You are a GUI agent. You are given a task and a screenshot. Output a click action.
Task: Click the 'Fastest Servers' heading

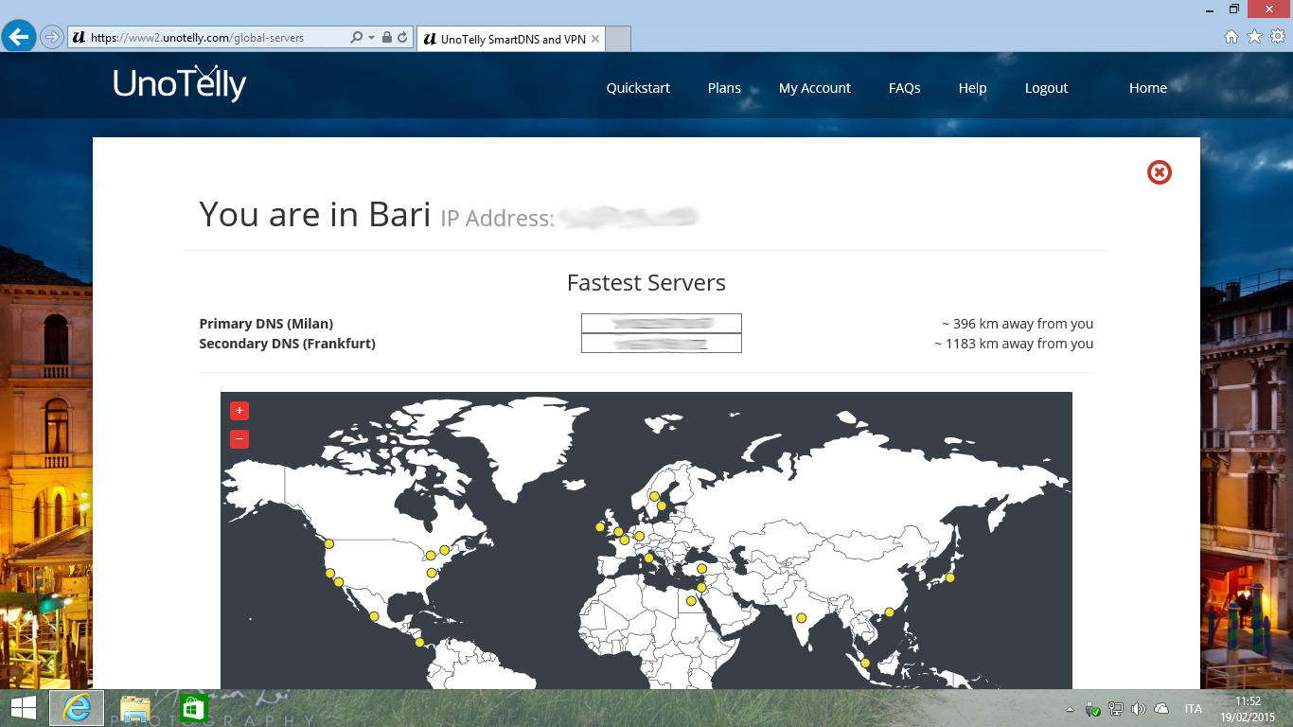[646, 283]
